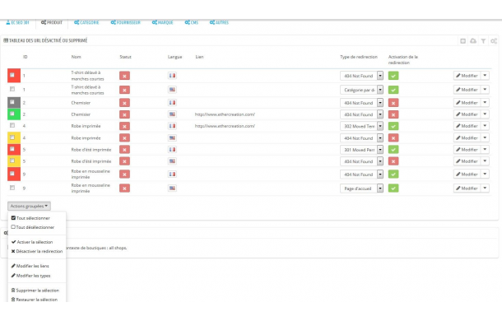This screenshot has height=321, width=502.
Task: Open 404 Not Found dropdown in French T-shirt row
Action: point(361,76)
